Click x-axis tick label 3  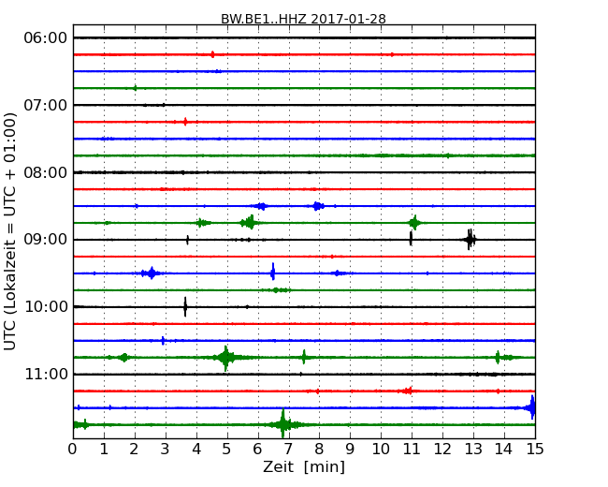point(166,450)
